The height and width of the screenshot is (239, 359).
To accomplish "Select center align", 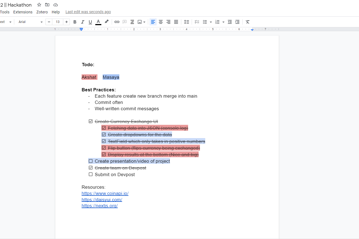I will pos(161,22).
